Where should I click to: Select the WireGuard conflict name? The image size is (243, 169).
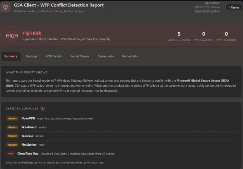[x=29, y=127]
